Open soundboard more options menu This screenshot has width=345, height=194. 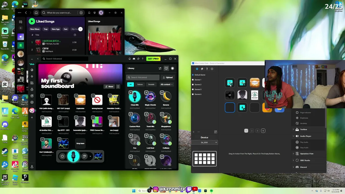[118, 86]
